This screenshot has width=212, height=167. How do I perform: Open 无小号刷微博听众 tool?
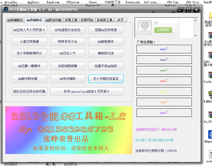click(x=29, y=53)
